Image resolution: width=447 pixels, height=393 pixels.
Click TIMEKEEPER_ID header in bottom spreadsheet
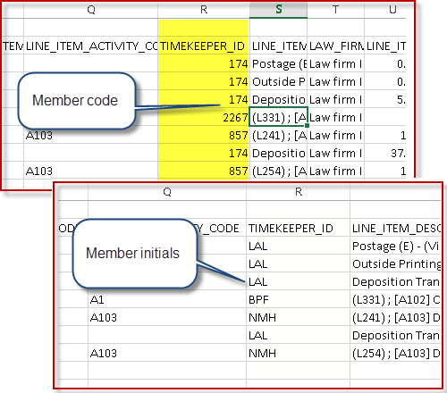pos(299,229)
